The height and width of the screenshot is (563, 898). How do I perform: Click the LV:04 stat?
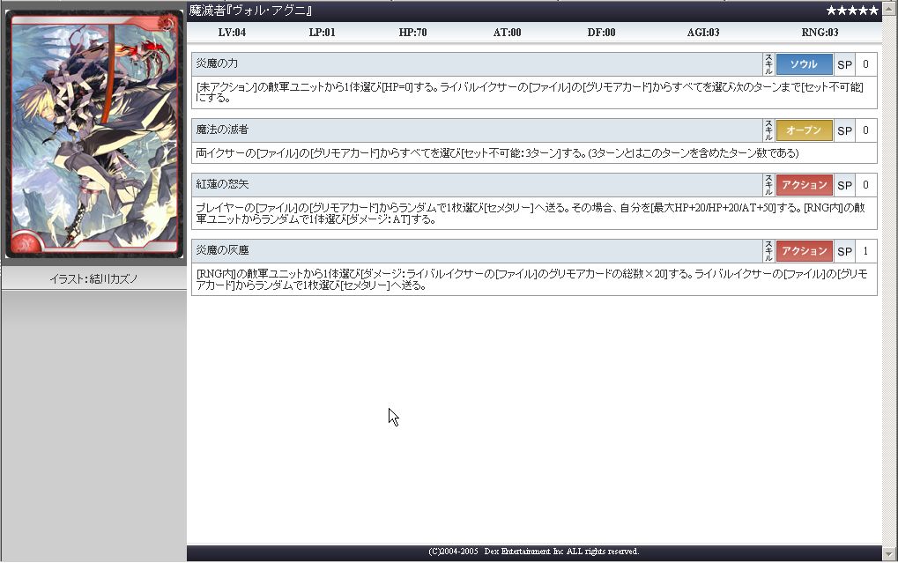pos(232,33)
